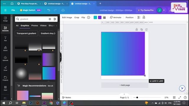Open the 17% zoom level menu
This screenshot has height=106, width=189.
[166, 97]
